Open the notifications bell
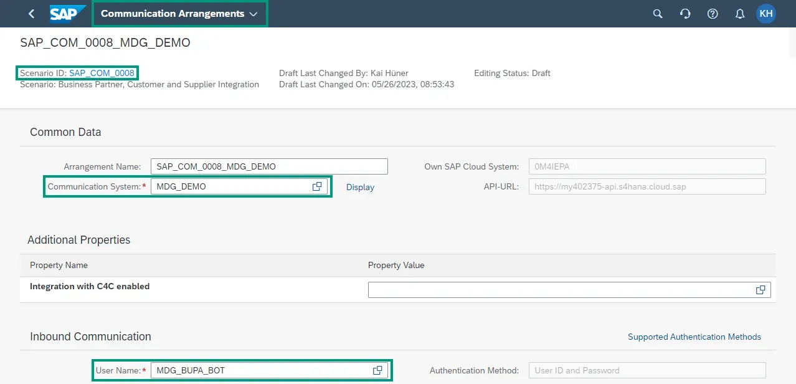 740,14
